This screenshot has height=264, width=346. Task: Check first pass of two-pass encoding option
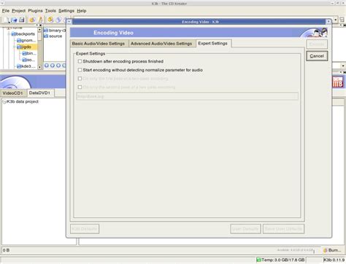pos(80,79)
